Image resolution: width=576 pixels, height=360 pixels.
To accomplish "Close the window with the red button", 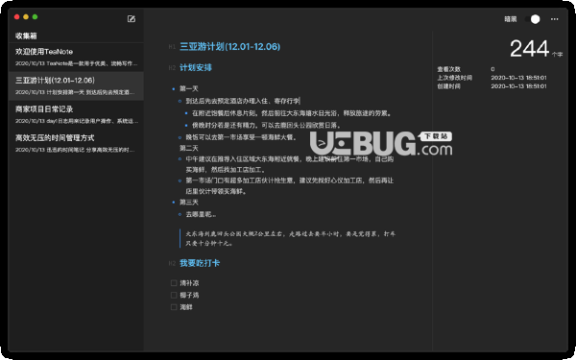I will [16, 17].
